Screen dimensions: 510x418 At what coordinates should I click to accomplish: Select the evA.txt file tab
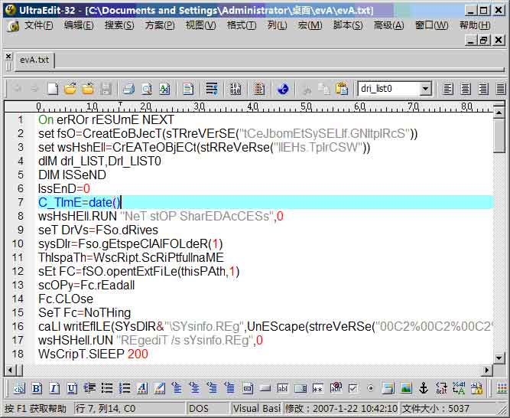(x=34, y=60)
